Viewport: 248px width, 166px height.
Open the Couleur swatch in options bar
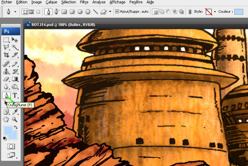point(238,12)
